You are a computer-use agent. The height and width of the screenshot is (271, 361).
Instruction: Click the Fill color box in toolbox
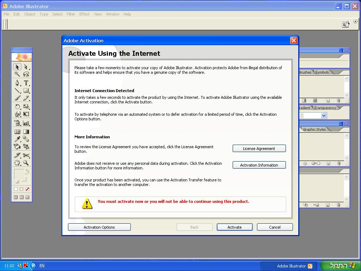tap(19, 174)
